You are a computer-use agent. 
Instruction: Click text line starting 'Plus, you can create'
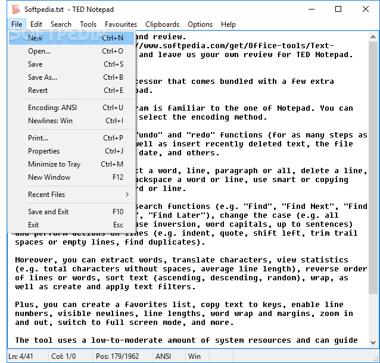179,305
